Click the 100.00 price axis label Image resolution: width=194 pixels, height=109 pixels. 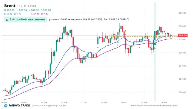pos(182,92)
